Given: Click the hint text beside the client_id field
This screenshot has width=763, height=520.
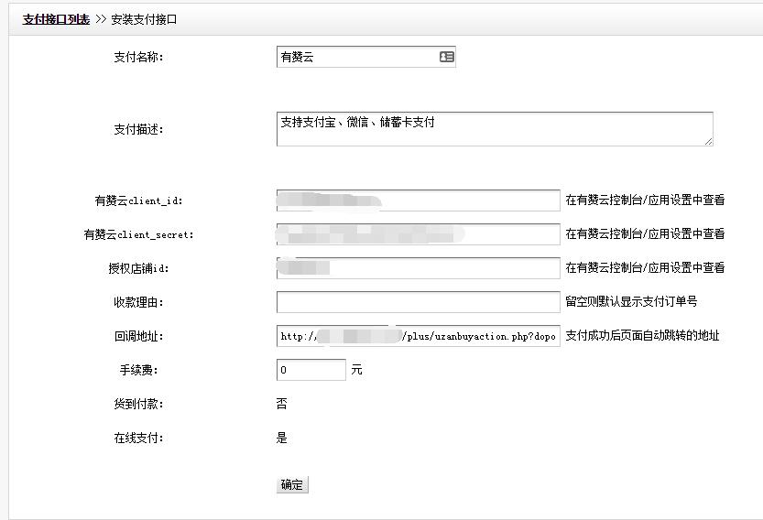Looking at the screenshot, I should click(x=645, y=200).
